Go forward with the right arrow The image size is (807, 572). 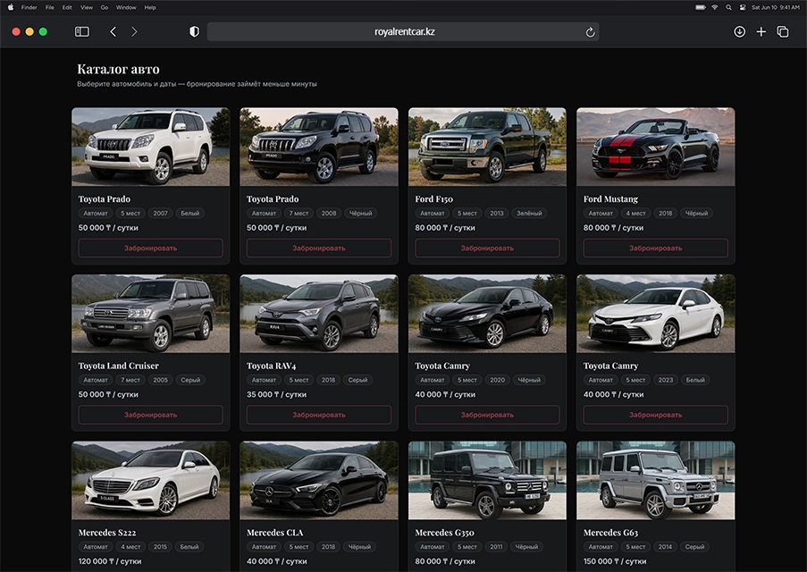[134, 32]
